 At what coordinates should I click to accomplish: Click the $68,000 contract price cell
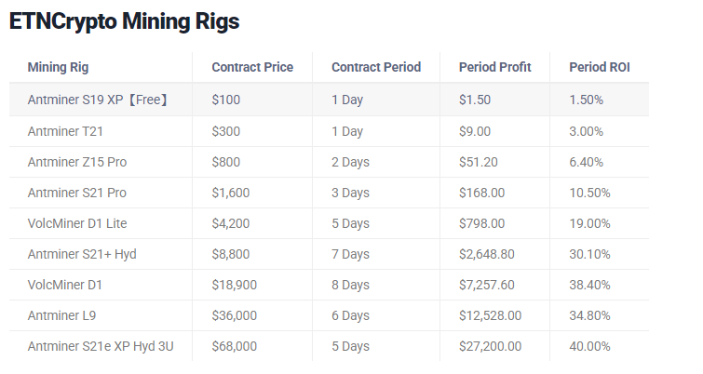(x=235, y=346)
